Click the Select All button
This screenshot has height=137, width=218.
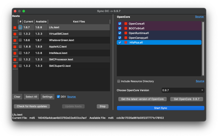pyautogui.click(x=31, y=97)
